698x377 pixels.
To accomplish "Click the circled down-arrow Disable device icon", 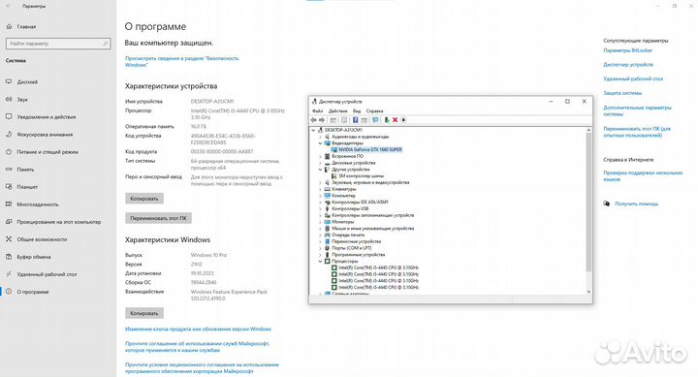I will (403, 120).
